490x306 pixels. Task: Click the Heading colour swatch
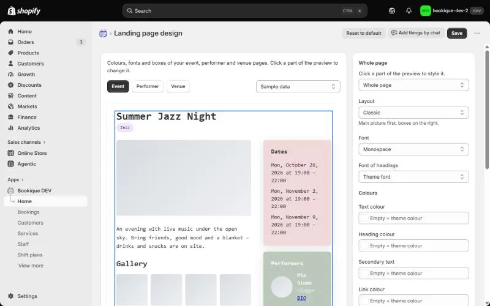pyautogui.click(x=364, y=246)
